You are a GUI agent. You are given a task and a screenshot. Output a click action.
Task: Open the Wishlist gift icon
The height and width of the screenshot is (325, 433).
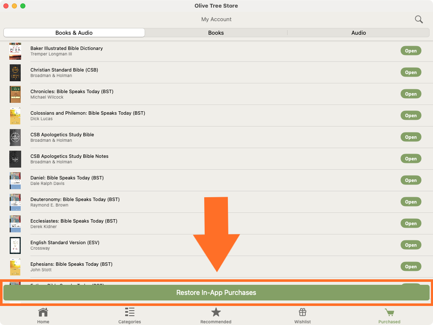pyautogui.click(x=302, y=313)
